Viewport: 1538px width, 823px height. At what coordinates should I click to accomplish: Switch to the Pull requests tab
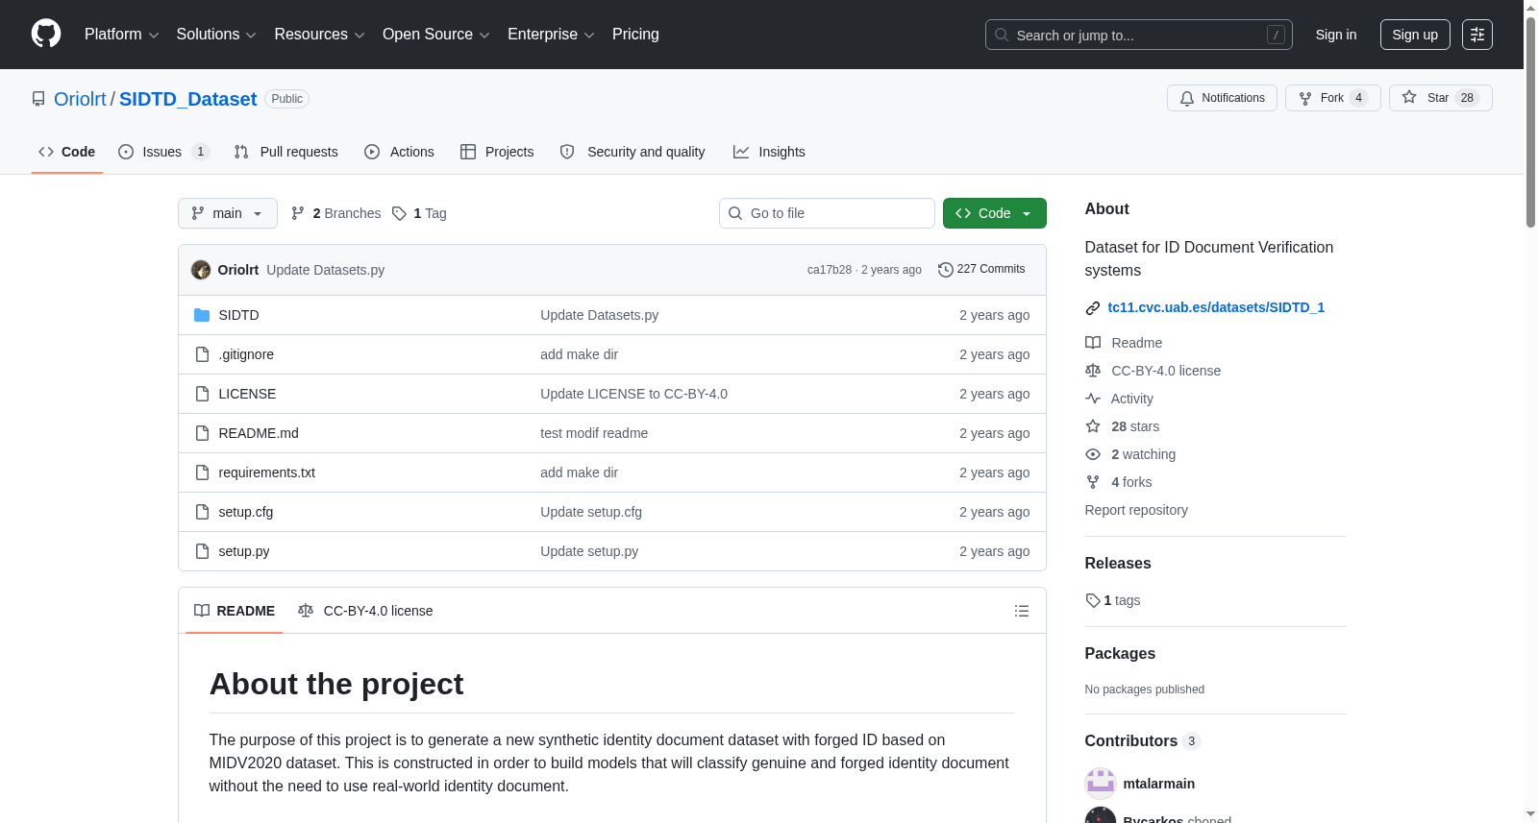[286, 152]
